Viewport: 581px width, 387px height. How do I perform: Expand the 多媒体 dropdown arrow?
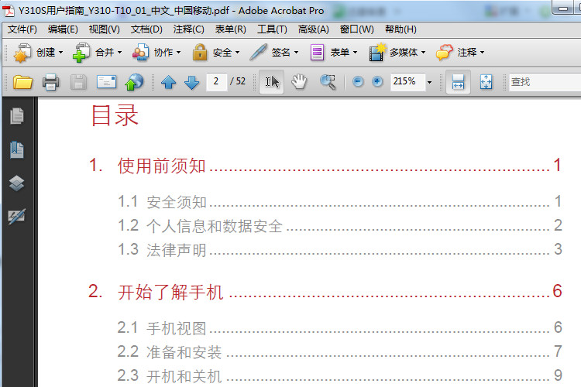tap(423, 53)
